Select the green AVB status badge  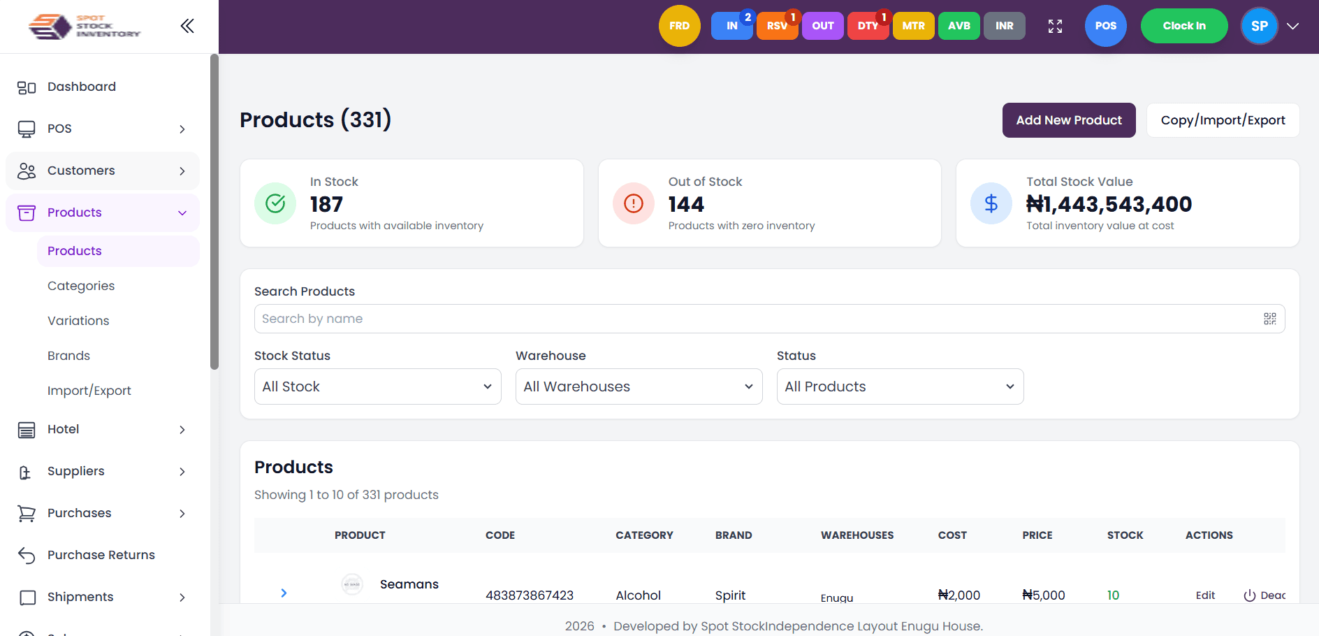pos(959,27)
